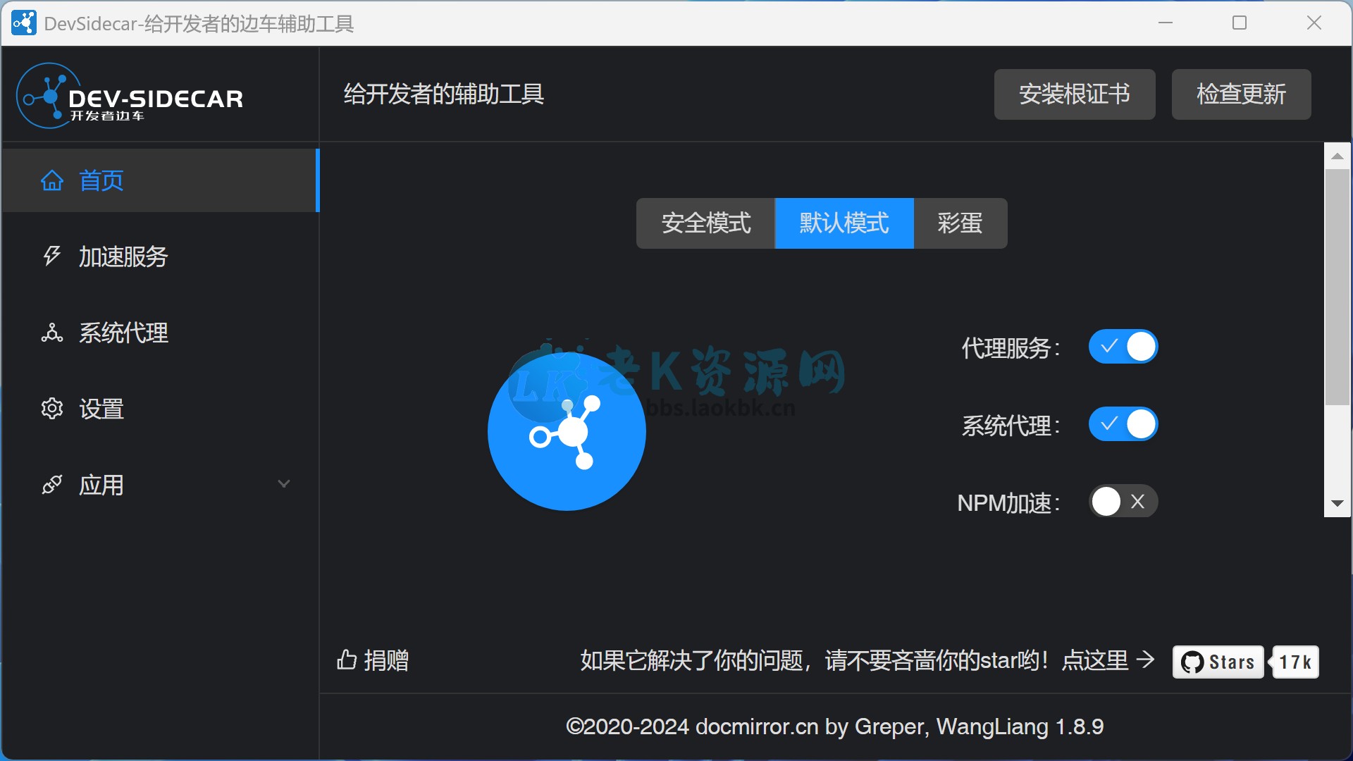
Task: Expand the 应用 submenu chevron
Action: pos(284,484)
